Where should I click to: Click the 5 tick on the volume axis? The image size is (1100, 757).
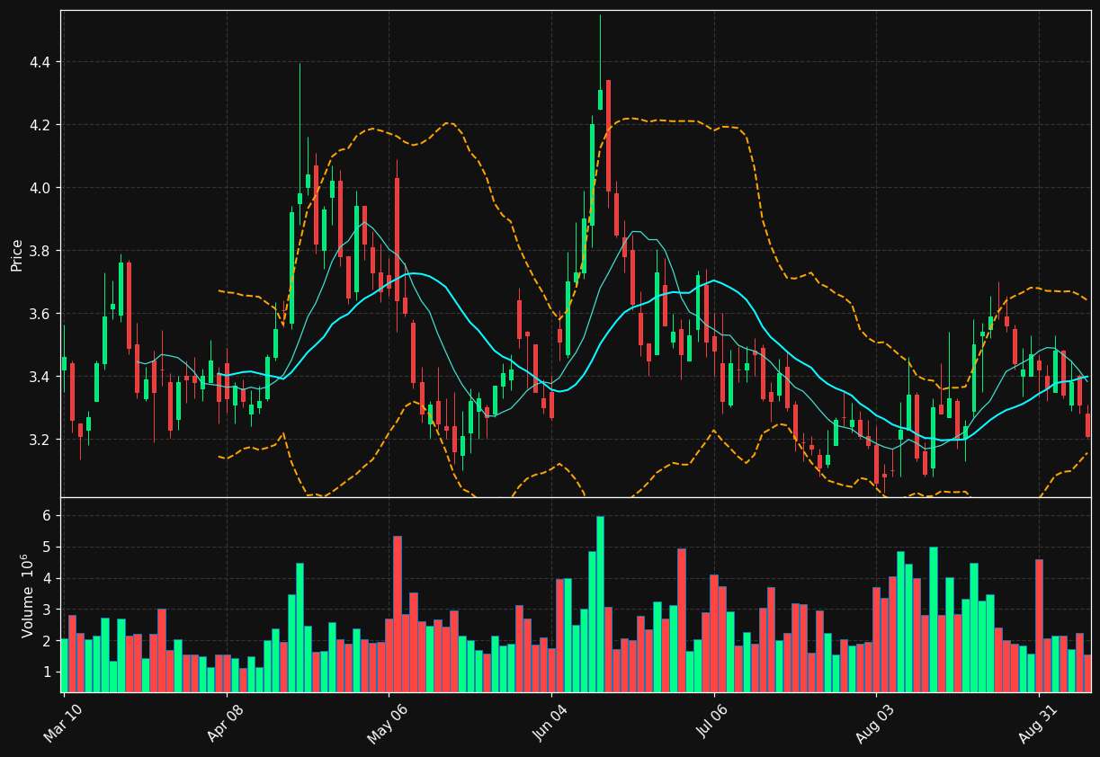(x=46, y=547)
